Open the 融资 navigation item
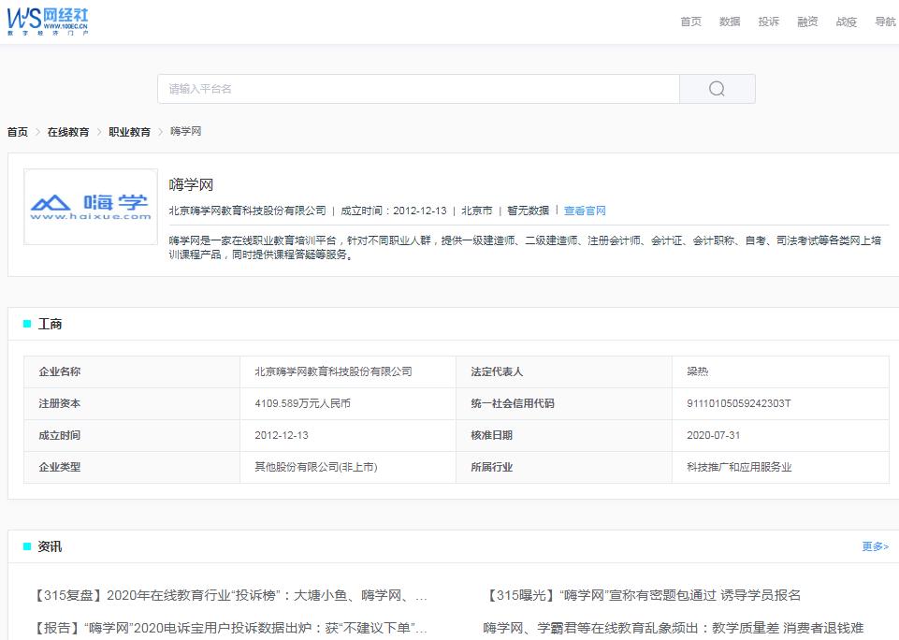Image resolution: width=899 pixels, height=640 pixels. [806, 22]
